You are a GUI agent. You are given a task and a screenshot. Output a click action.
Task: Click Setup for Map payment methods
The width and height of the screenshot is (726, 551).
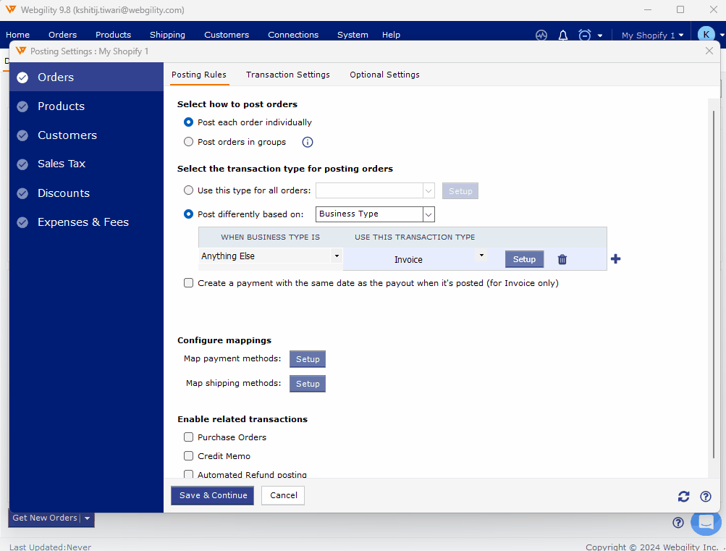click(x=308, y=359)
